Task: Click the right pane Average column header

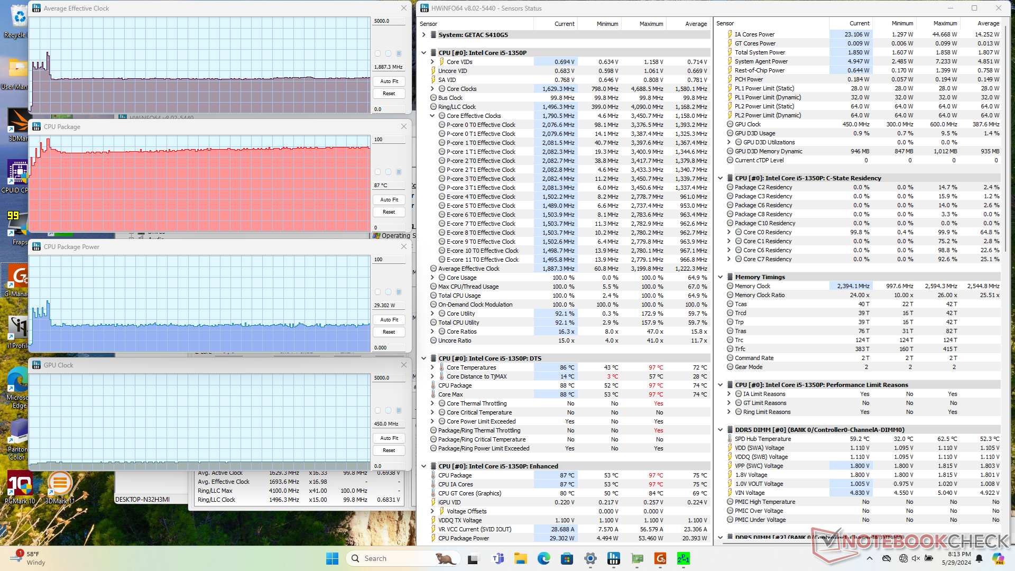Action: coord(981,23)
